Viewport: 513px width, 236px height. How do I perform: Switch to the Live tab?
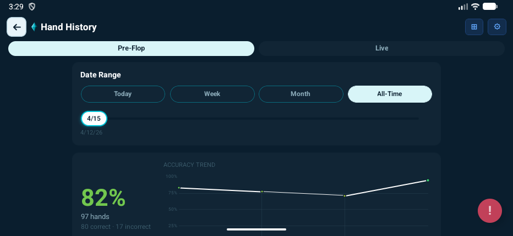pos(381,48)
